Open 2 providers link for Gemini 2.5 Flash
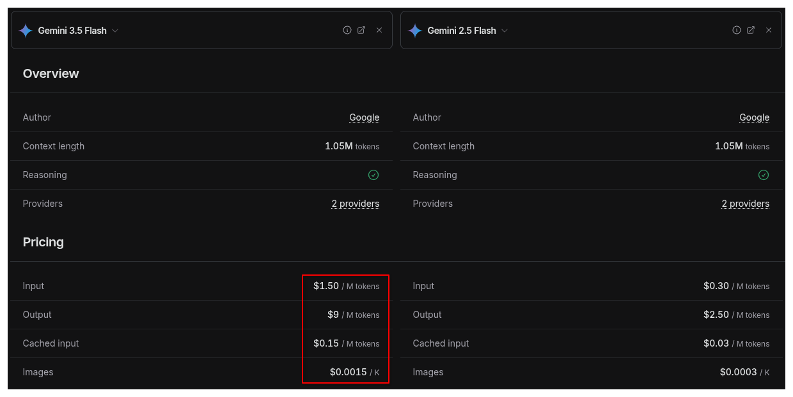793x397 pixels. pos(746,204)
